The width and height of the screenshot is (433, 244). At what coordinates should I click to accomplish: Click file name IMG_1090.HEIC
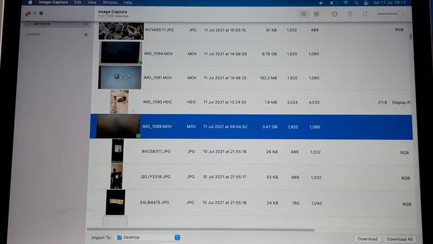(x=158, y=102)
